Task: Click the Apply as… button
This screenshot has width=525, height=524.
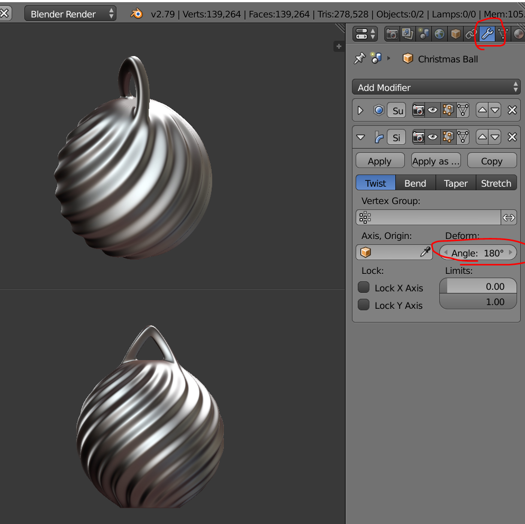Action: point(436,161)
